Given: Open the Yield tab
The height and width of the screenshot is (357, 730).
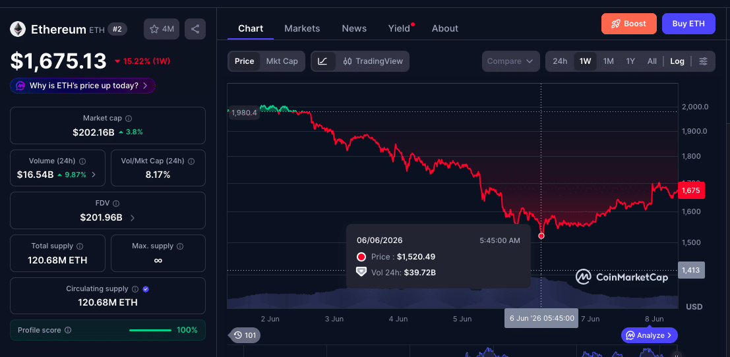Looking at the screenshot, I should 399,28.
